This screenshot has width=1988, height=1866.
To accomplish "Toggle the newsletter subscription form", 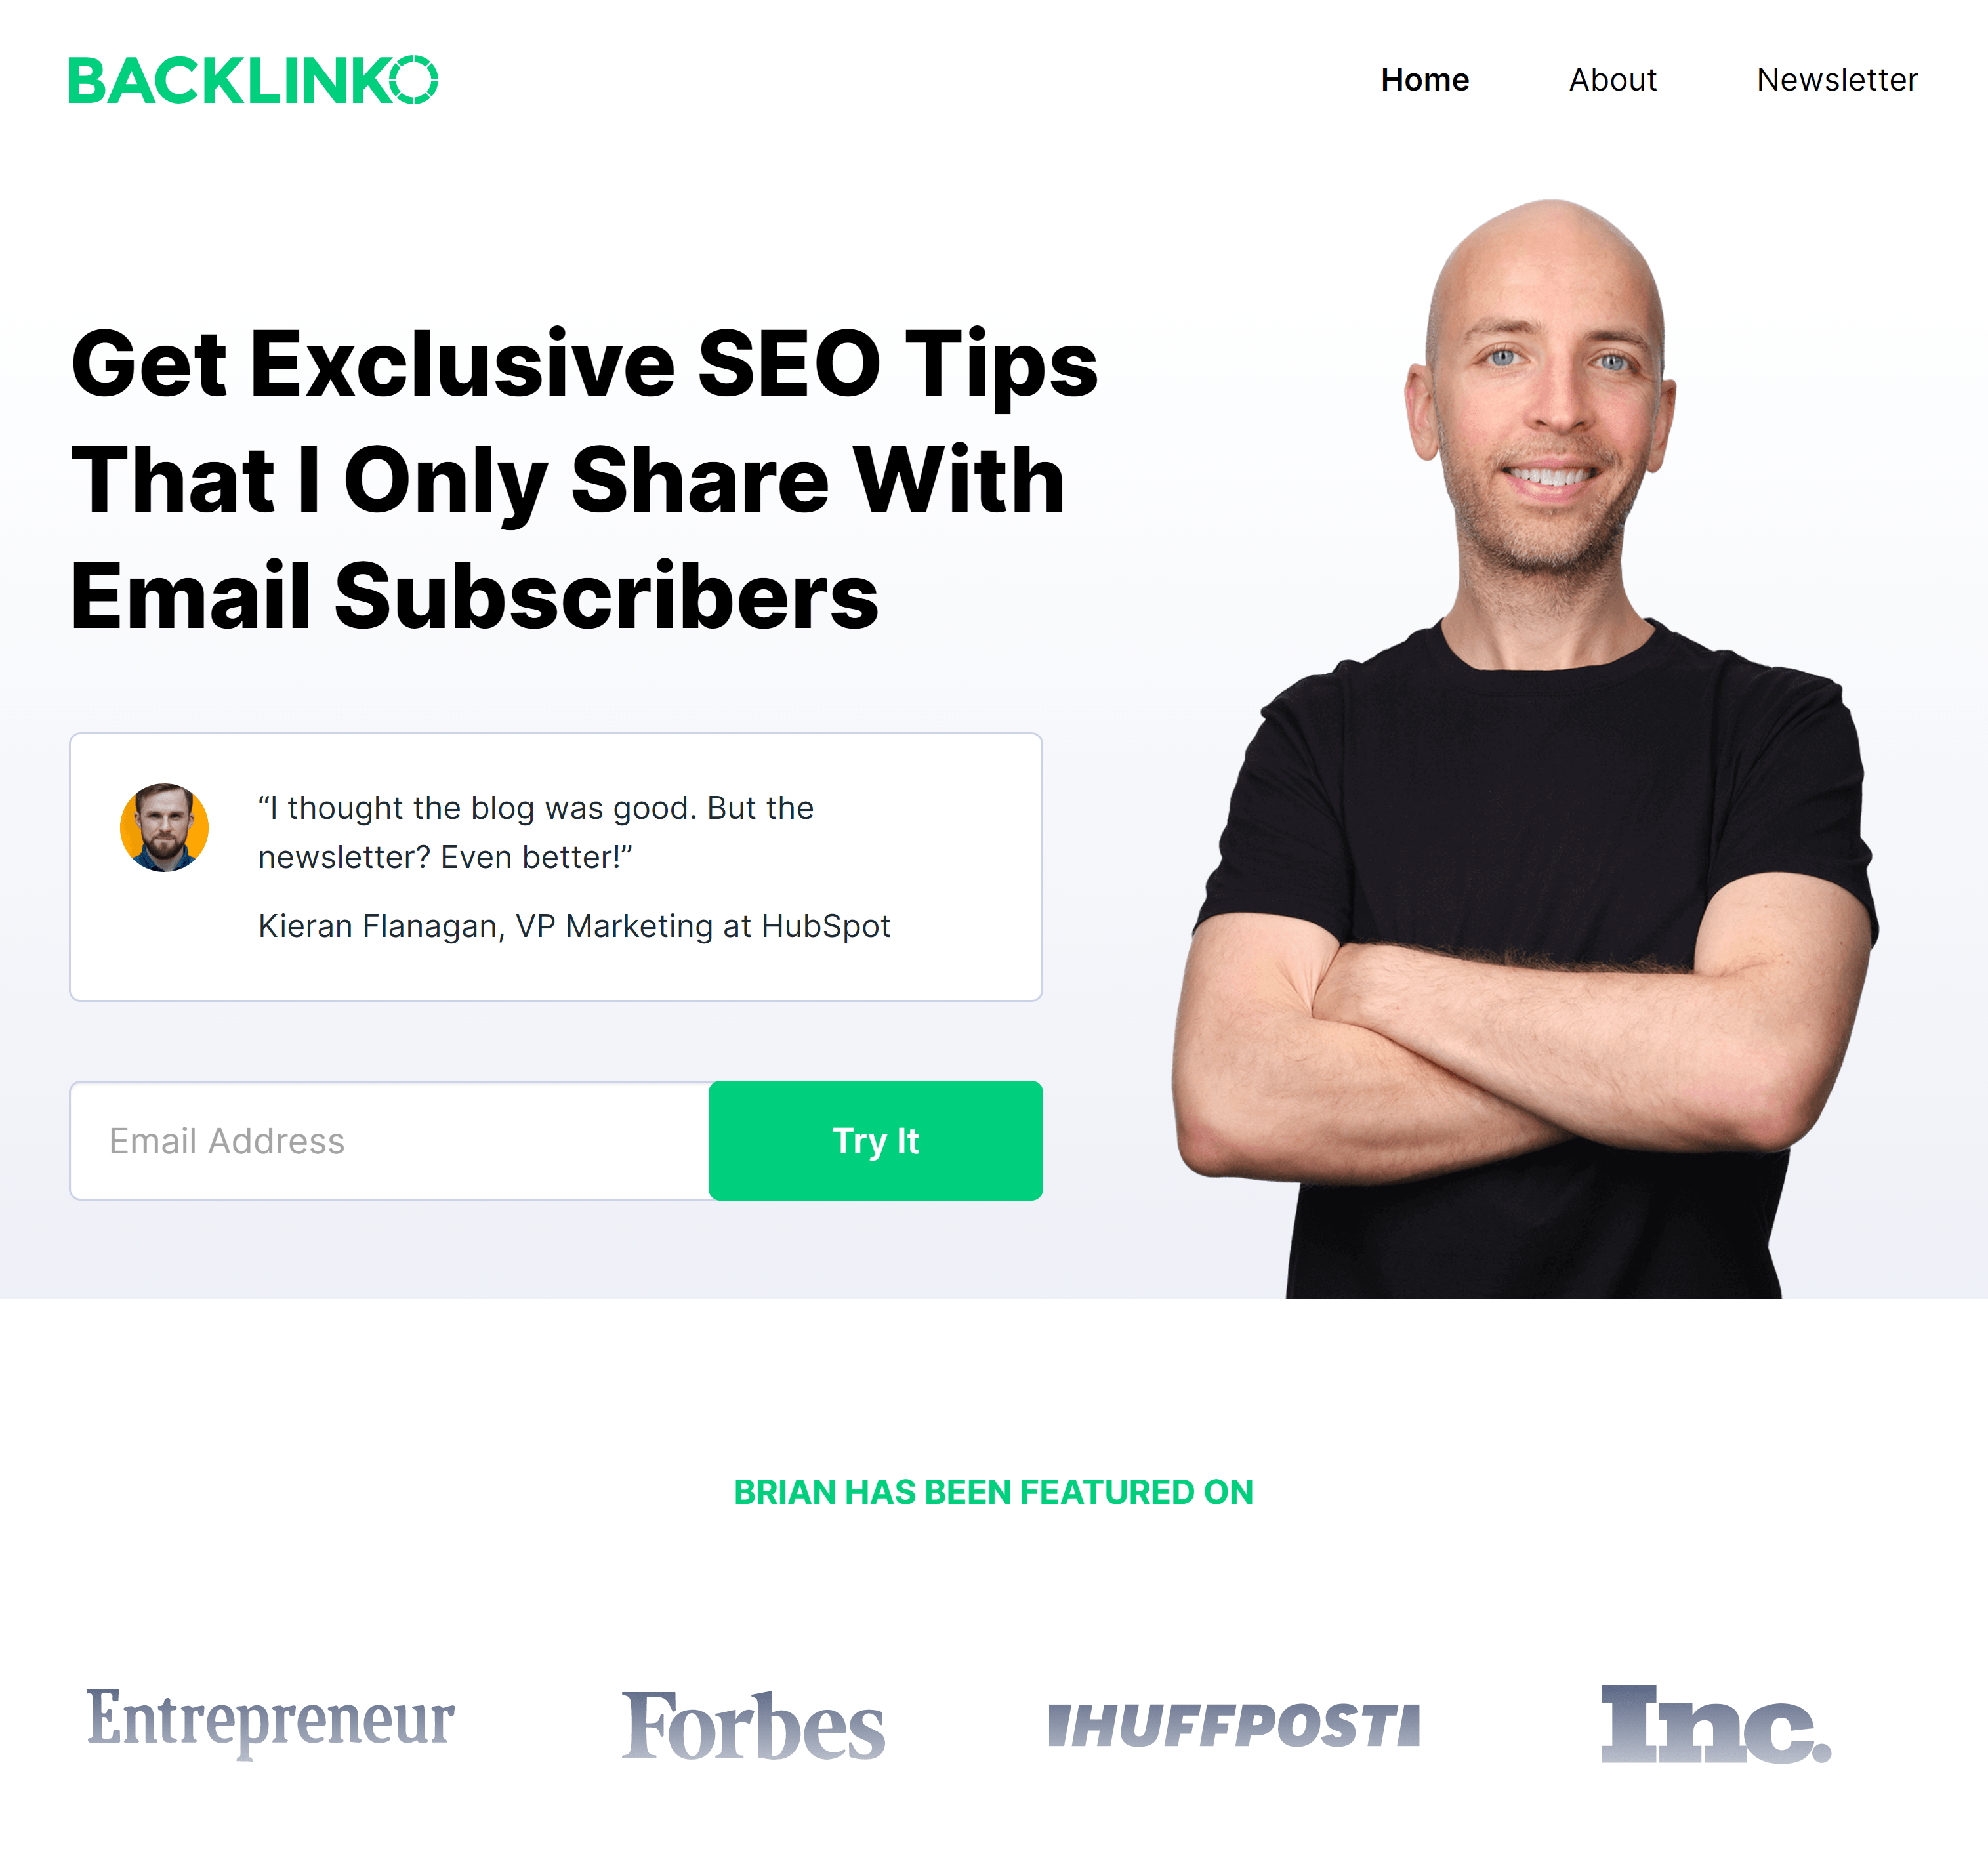I will [1836, 77].
